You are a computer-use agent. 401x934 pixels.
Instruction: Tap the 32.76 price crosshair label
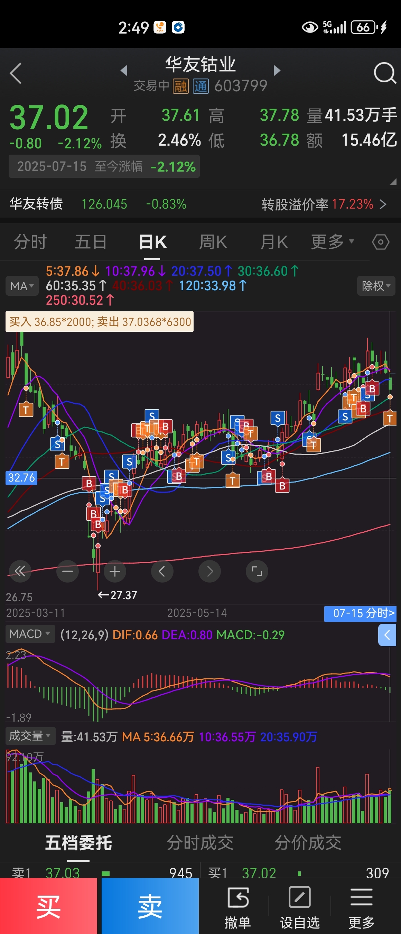pyautogui.click(x=21, y=477)
